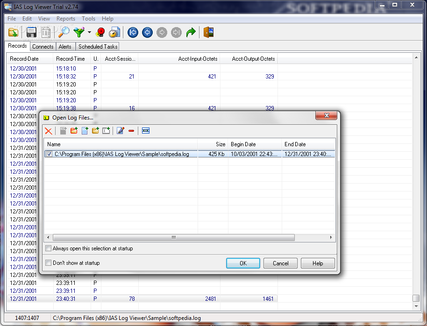Click the red X delete icon in dialog toolbar
Viewport: 427px width, 326px height.
(x=49, y=131)
